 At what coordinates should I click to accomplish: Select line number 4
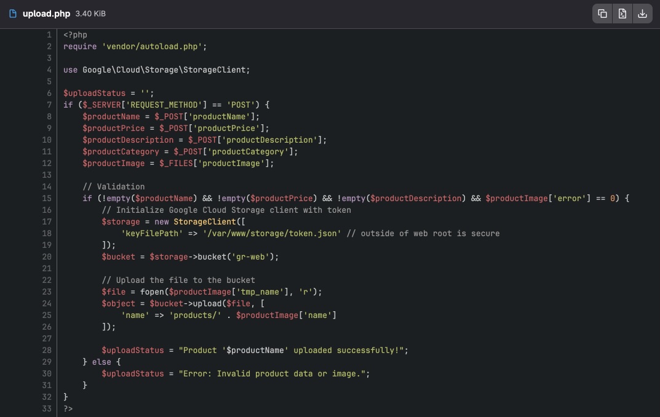click(x=49, y=69)
